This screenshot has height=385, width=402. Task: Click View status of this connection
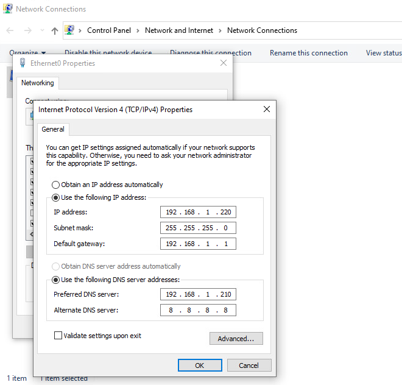click(x=384, y=53)
